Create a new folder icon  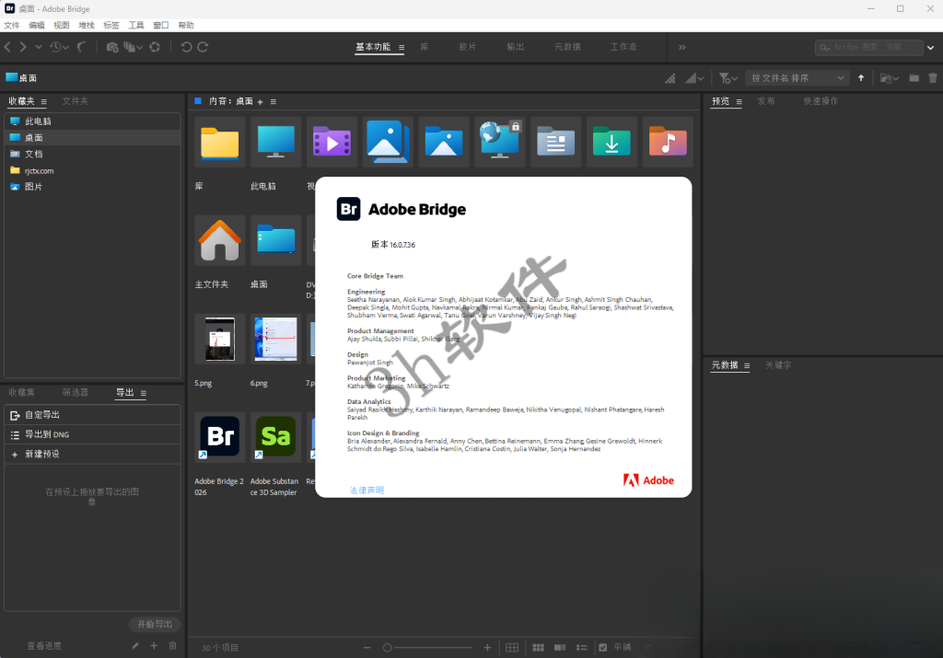[x=914, y=77]
